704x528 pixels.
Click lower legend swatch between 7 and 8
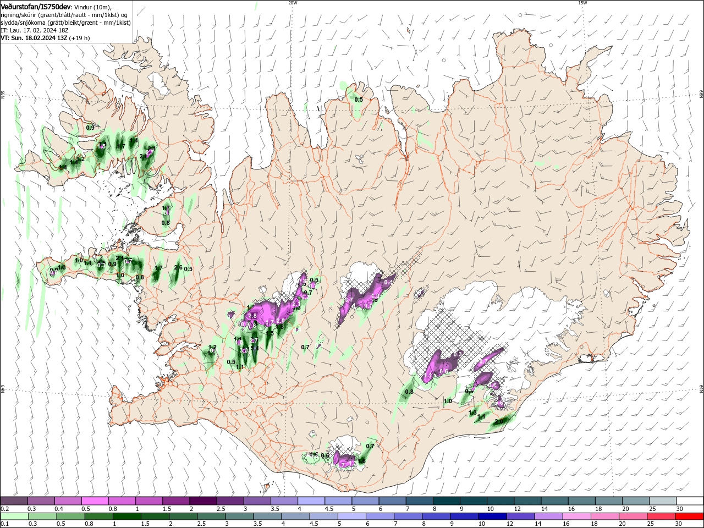pyautogui.click(x=407, y=516)
